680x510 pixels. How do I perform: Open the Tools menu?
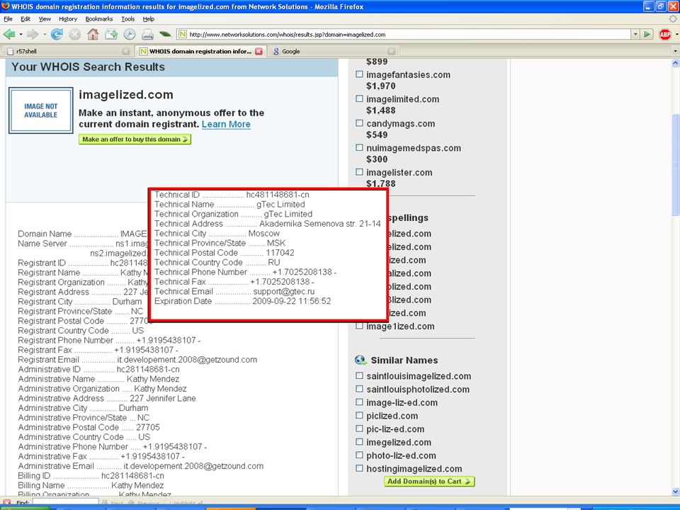tap(128, 18)
